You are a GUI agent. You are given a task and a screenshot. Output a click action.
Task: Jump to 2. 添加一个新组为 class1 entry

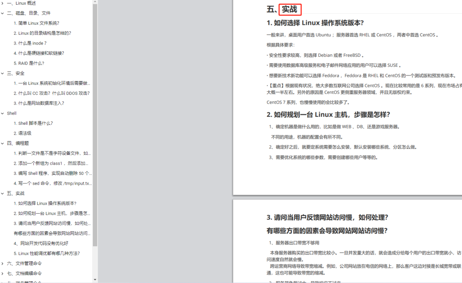[51, 163]
